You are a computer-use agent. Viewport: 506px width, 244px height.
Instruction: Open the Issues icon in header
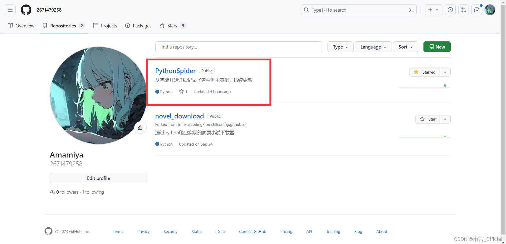pos(450,10)
